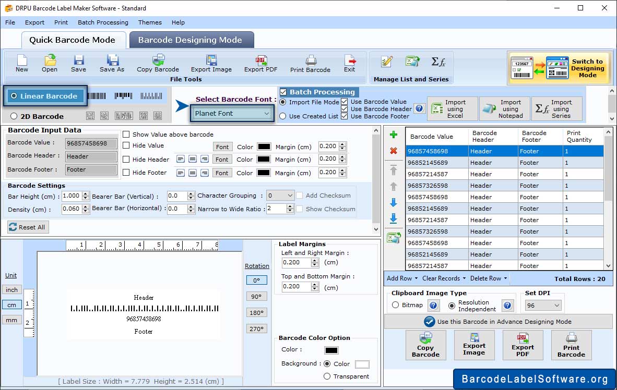
Task: Click the blue move down arrow
Action: 393,202
